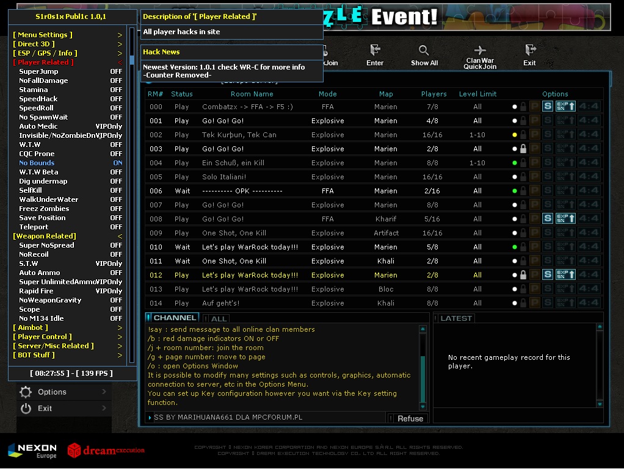This screenshot has width=624, height=469.
Task: Click the padlock icon in room 003 row
Action: 523,149
